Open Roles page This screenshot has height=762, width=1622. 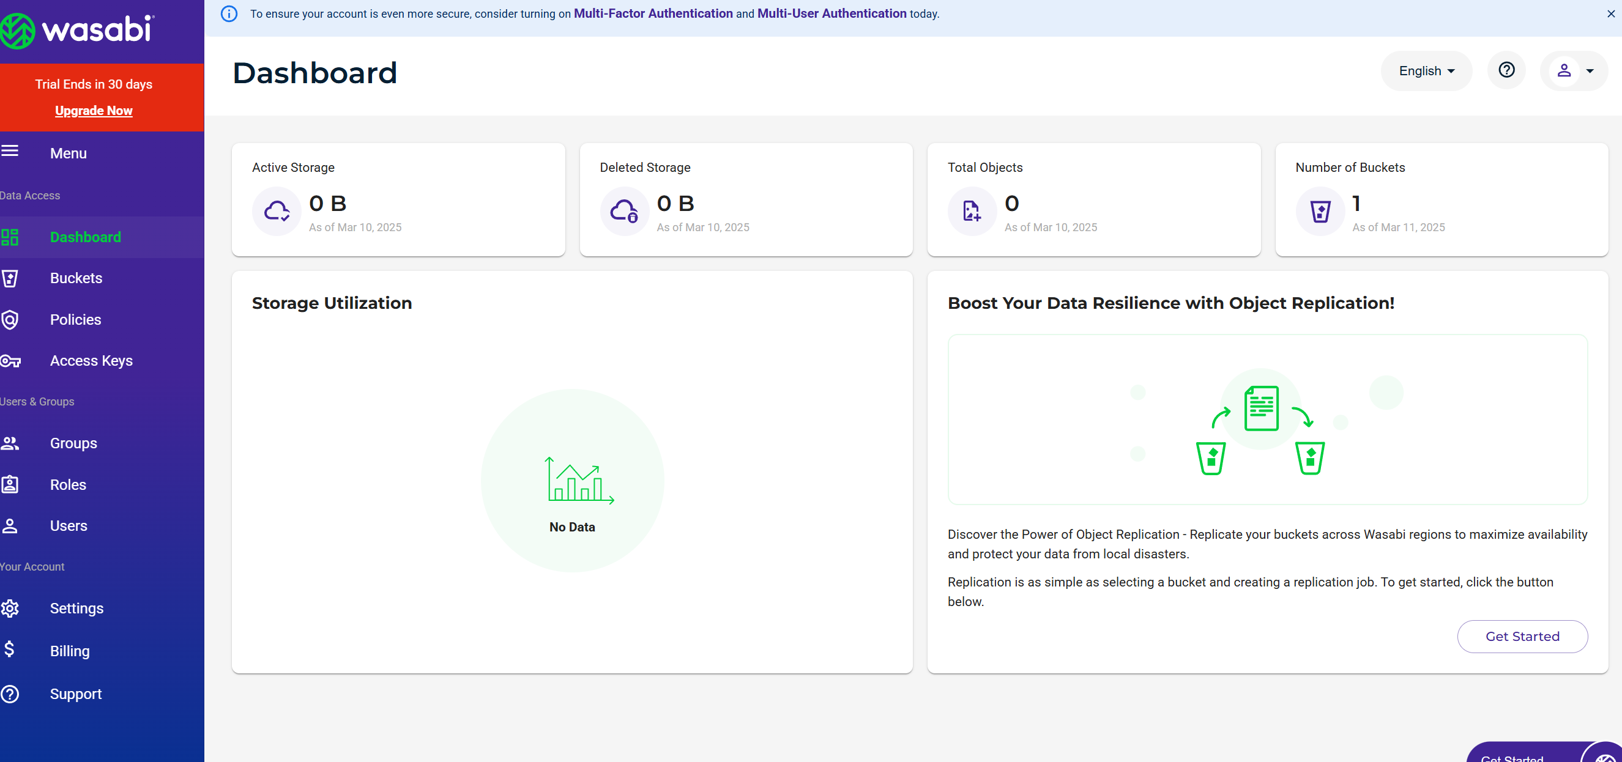pyautogui.click(x=102, y=484)
